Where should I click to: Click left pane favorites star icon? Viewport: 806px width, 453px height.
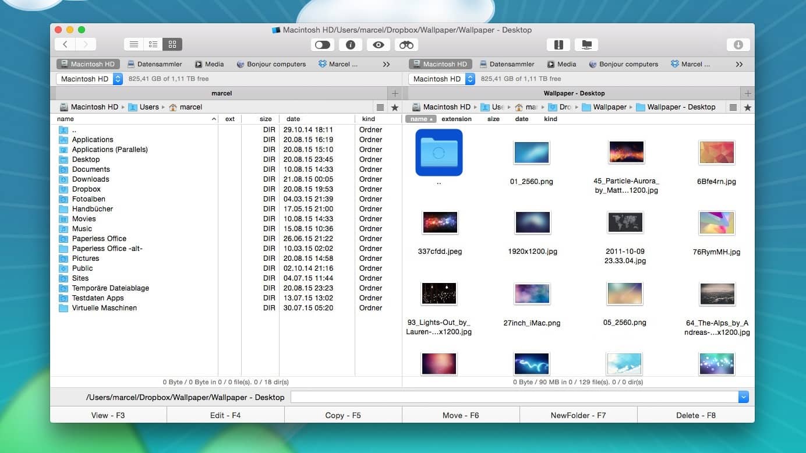[x=395, y=107]
